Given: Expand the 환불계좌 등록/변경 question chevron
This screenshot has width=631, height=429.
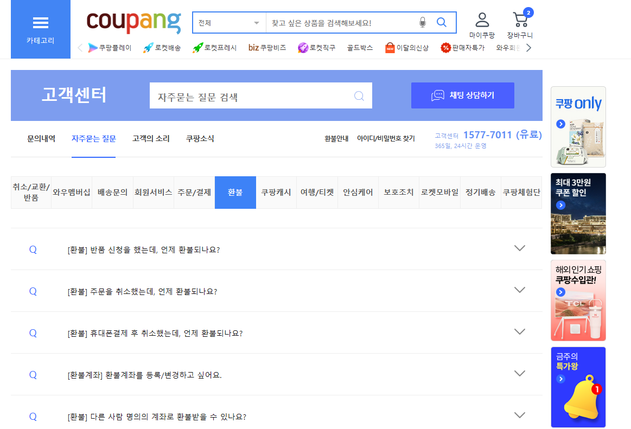Looking at the screenshot, I should tap(520, 374).
